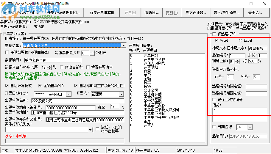Viewport: 271px width, 154px height.
Task: Click 更新(U) button
Action: pos(172,12)
